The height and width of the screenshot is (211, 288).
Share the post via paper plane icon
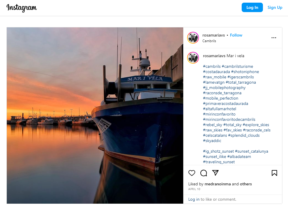(x=215, y=173)
